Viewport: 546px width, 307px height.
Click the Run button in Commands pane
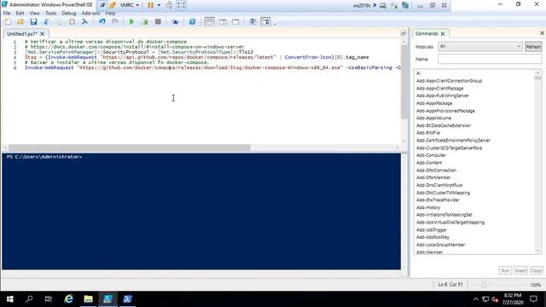[505, 270]
